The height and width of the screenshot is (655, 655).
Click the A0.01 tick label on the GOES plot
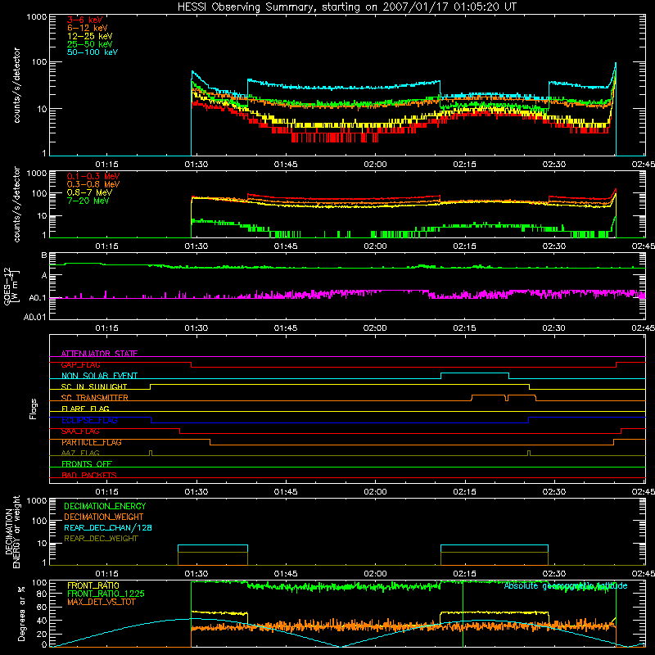tap(35, 317)
